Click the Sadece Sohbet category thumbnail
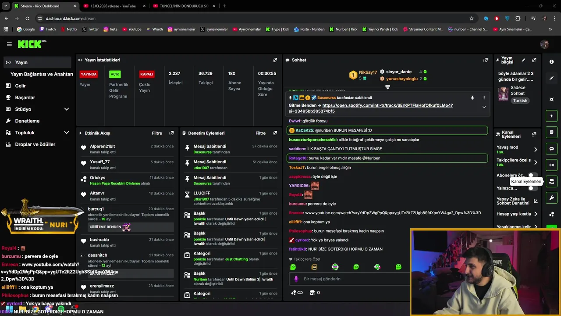Viewport: 561px width, 316px height. (503, 93)
